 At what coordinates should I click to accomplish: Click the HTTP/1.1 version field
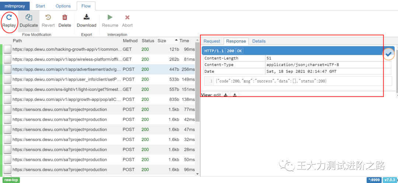click(214, 51)
